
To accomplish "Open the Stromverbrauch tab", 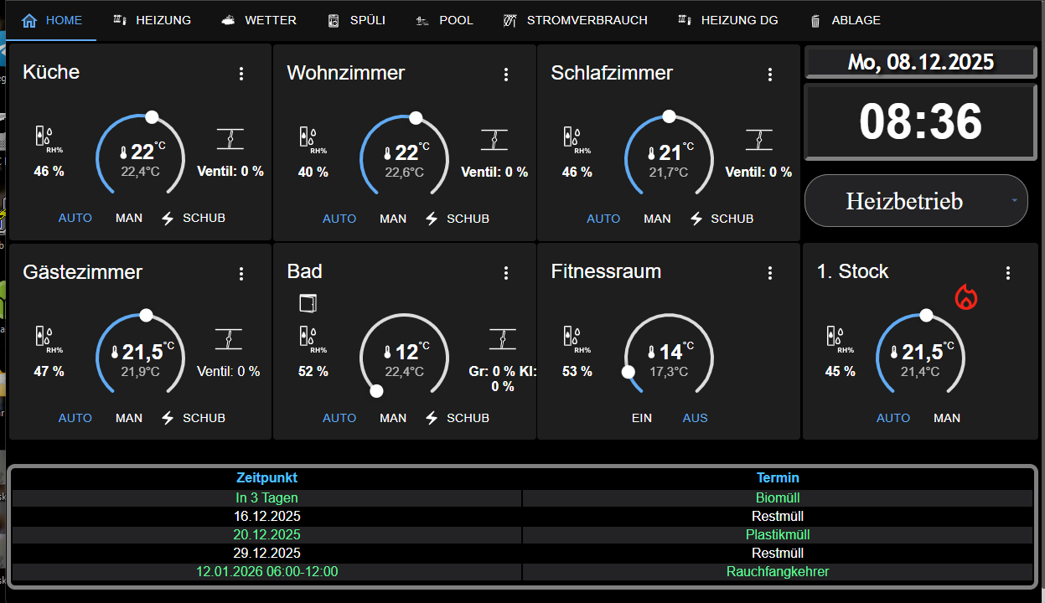I will coord(575,20).
